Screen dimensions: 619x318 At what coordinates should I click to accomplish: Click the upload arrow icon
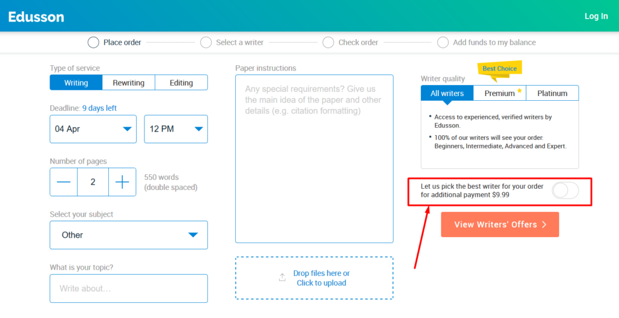click(x=282, y=278)
